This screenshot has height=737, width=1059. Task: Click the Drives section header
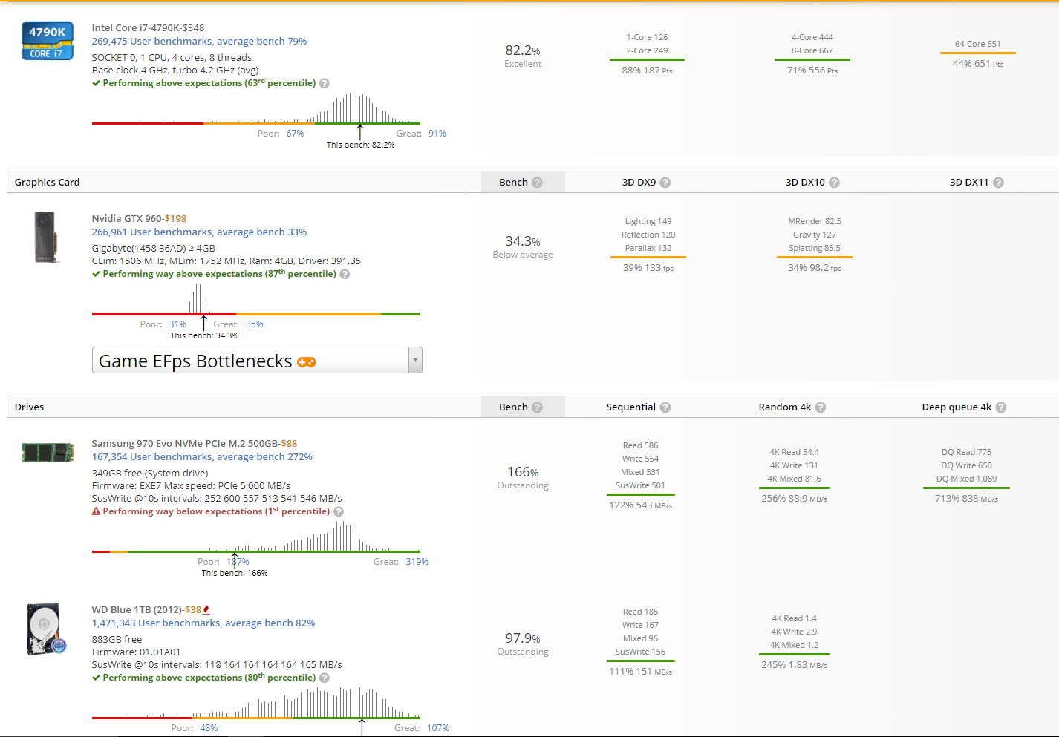coord(29,407)
